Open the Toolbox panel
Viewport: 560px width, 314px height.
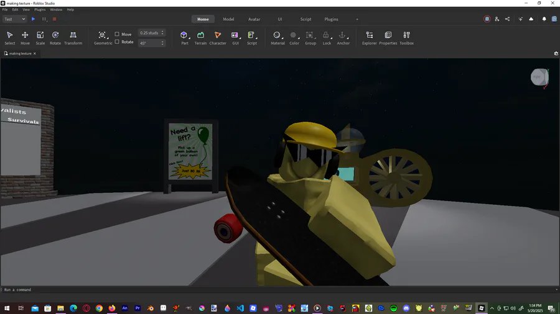(406, 38)
